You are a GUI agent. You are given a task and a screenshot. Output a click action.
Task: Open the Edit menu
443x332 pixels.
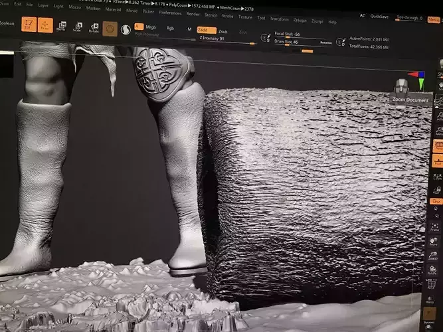pos(17,4)
